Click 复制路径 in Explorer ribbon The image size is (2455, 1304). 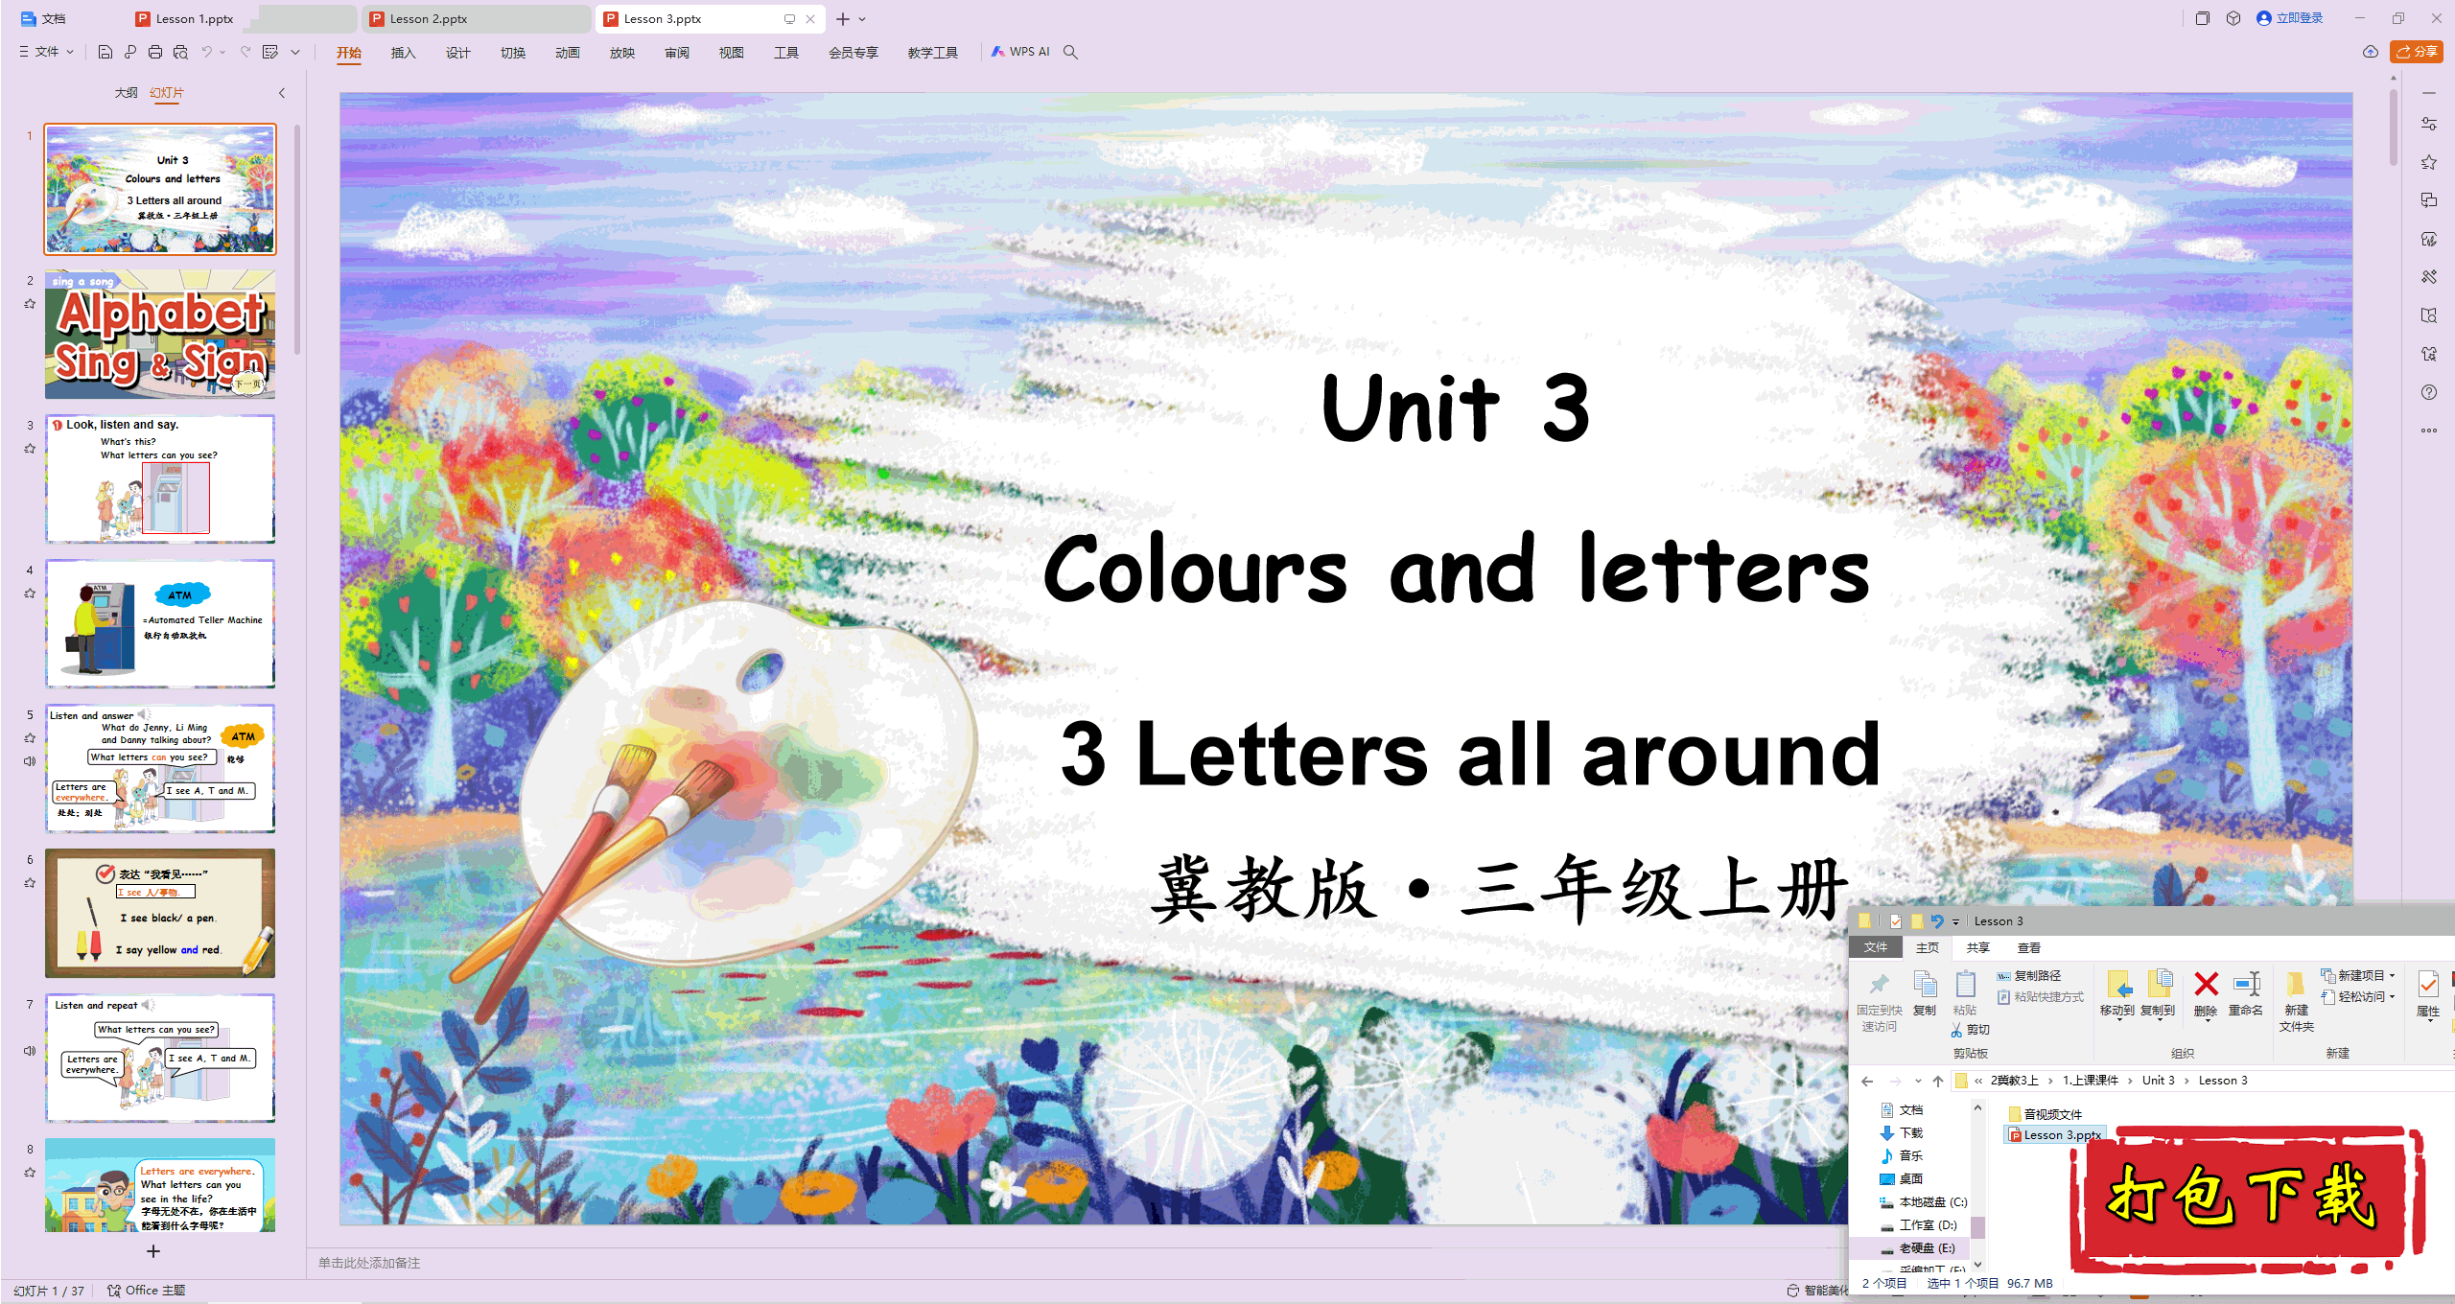(x=2028, y=975)
